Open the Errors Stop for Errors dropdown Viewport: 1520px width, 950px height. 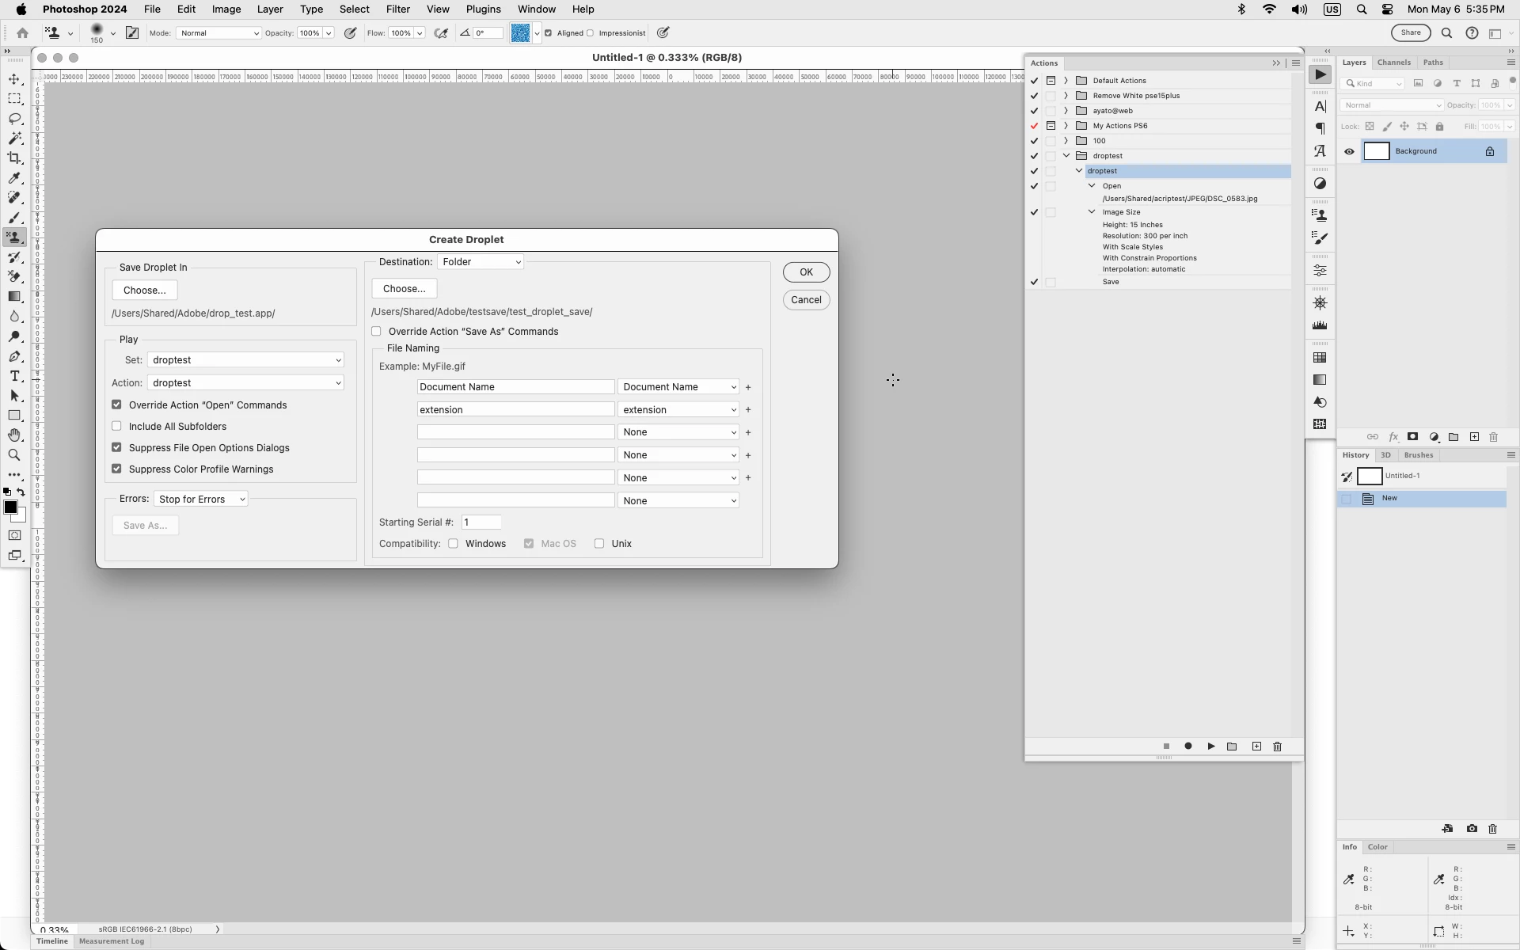click(201, 500)
